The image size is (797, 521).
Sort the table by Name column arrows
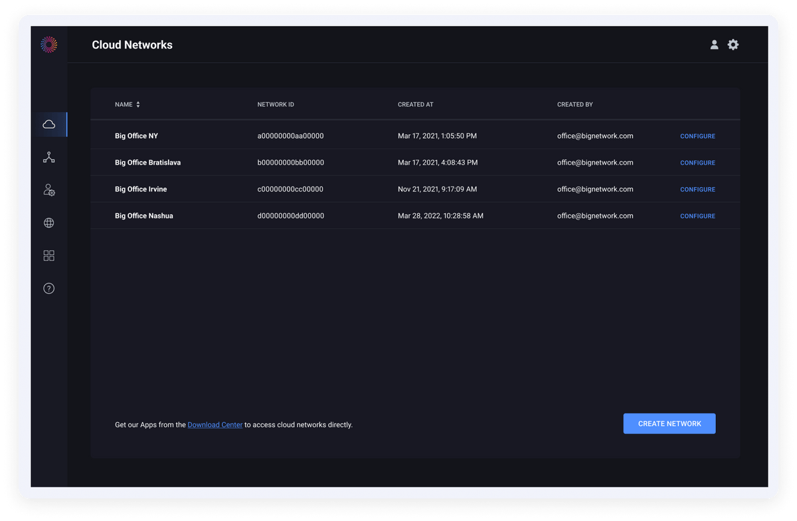[x=138, y=105]
